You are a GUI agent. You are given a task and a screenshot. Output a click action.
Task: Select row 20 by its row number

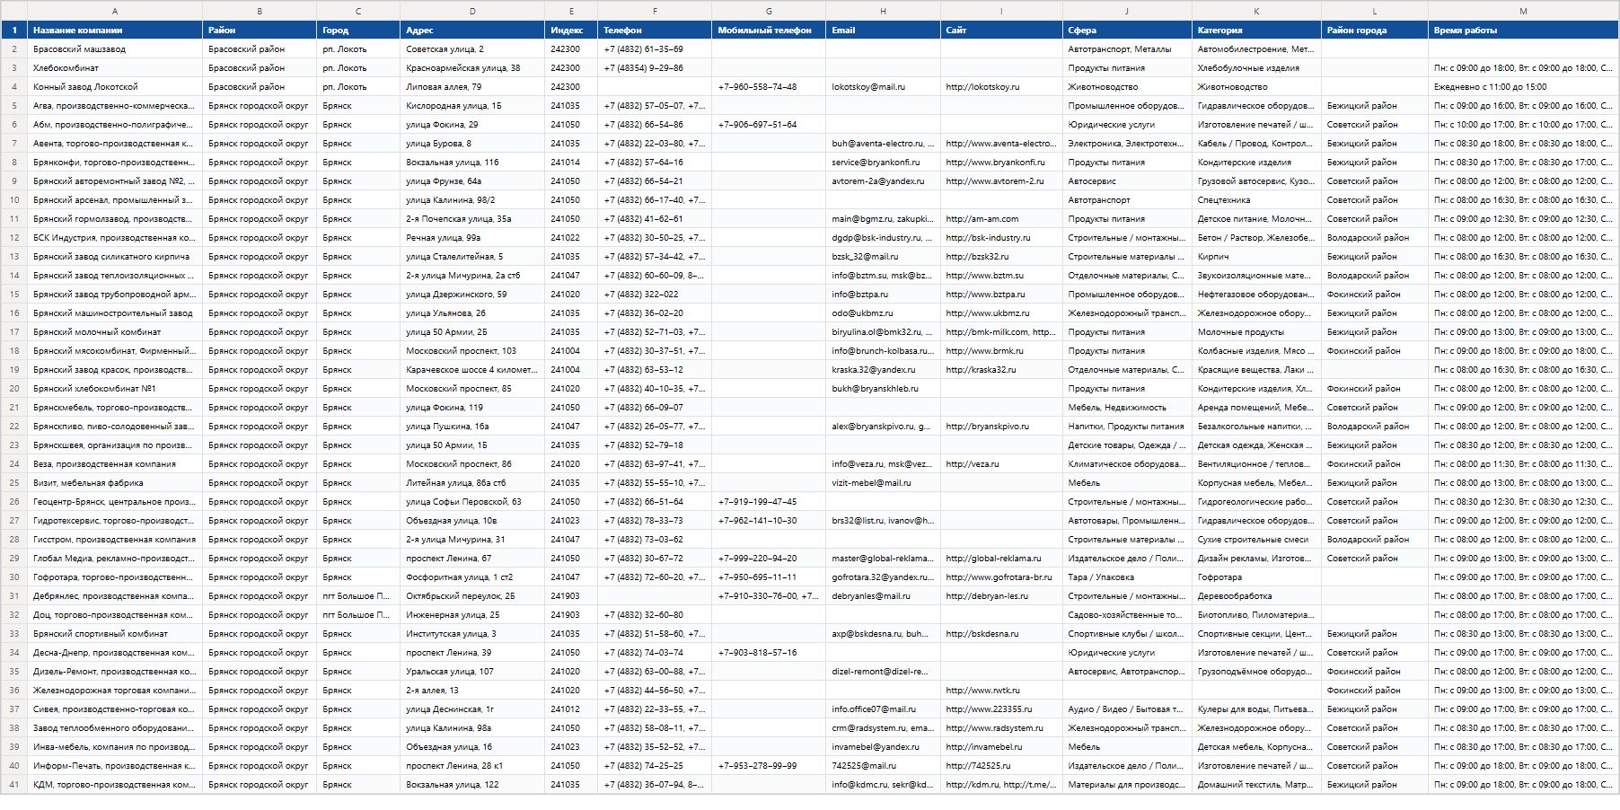click(x=13, y=389)
